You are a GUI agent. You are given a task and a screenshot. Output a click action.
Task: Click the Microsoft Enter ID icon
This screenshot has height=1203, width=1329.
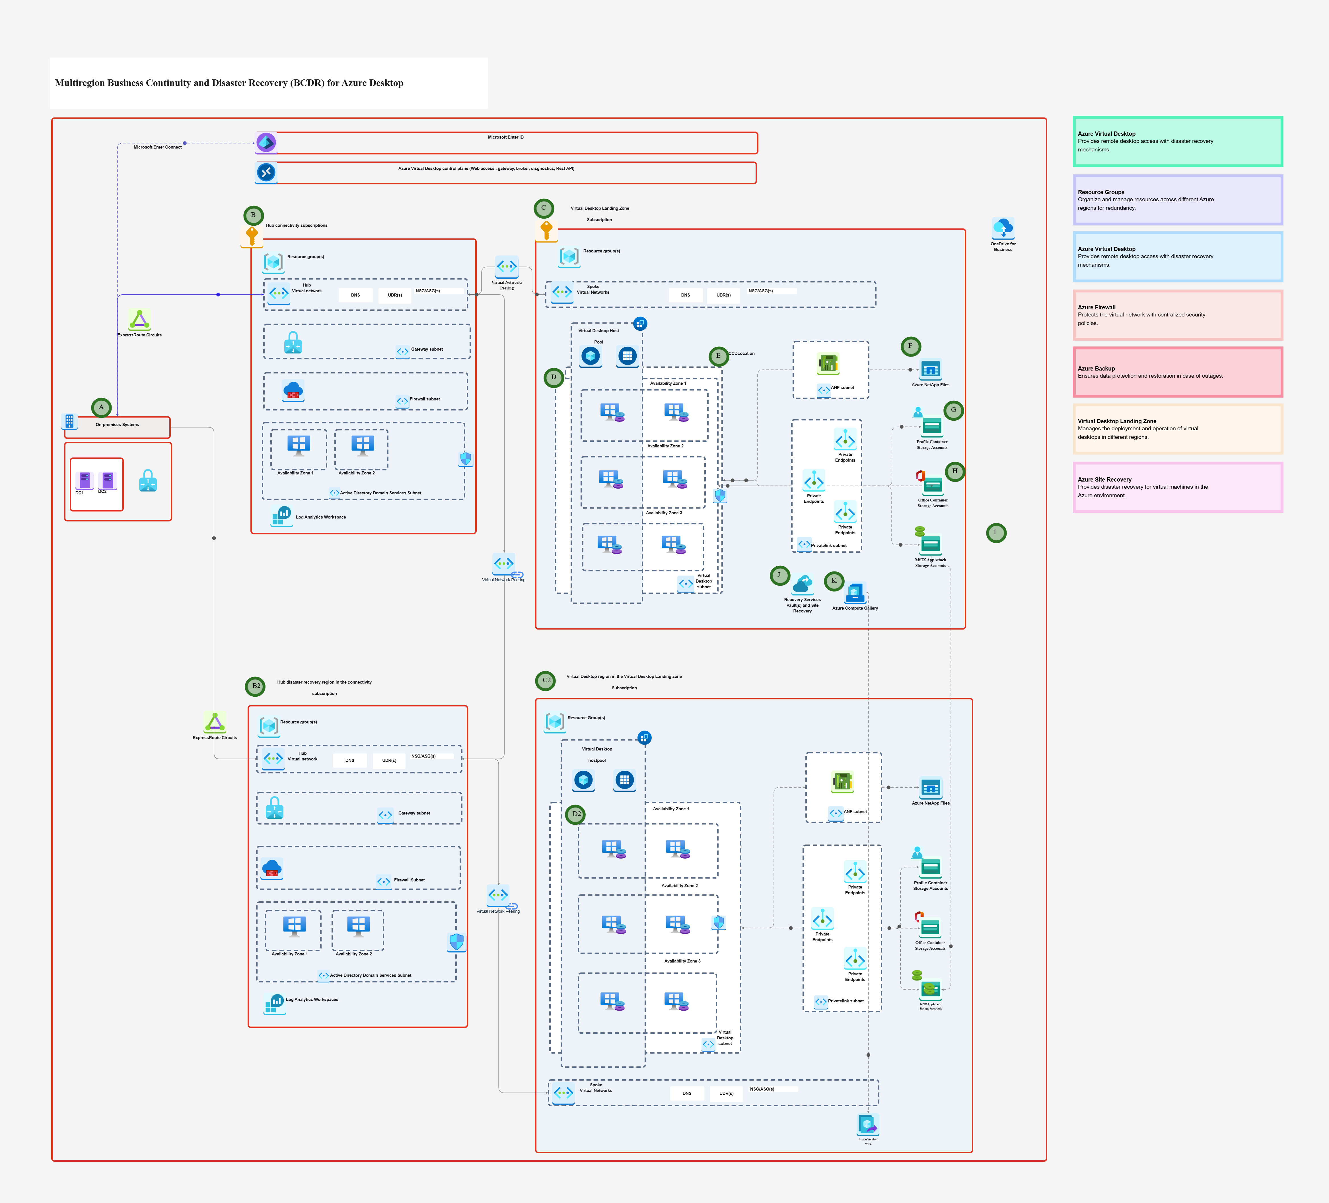[x=266, y=142]
